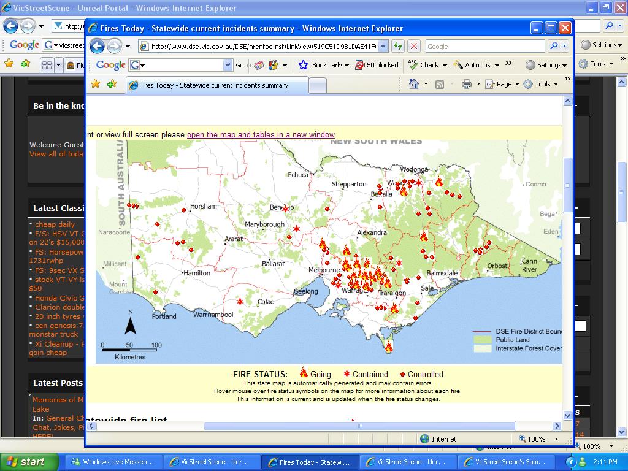Click the Forward arrow in Fires Today window

click(114, 47)
